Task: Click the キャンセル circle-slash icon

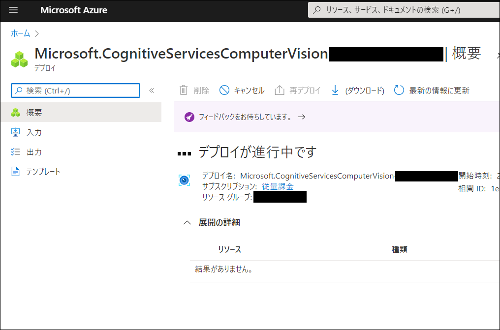Action: 224,90
